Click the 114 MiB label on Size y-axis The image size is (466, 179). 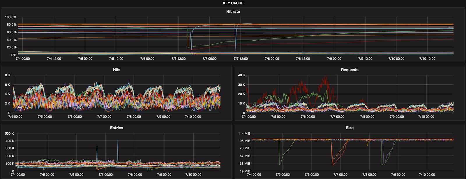[x=244, y=134]
